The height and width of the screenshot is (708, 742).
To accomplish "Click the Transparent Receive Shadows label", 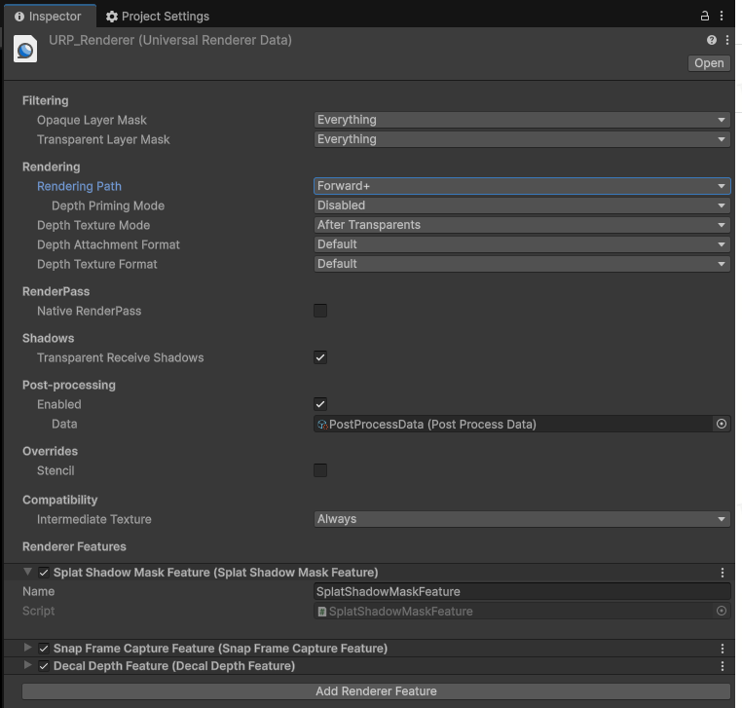I will (120, 357).
